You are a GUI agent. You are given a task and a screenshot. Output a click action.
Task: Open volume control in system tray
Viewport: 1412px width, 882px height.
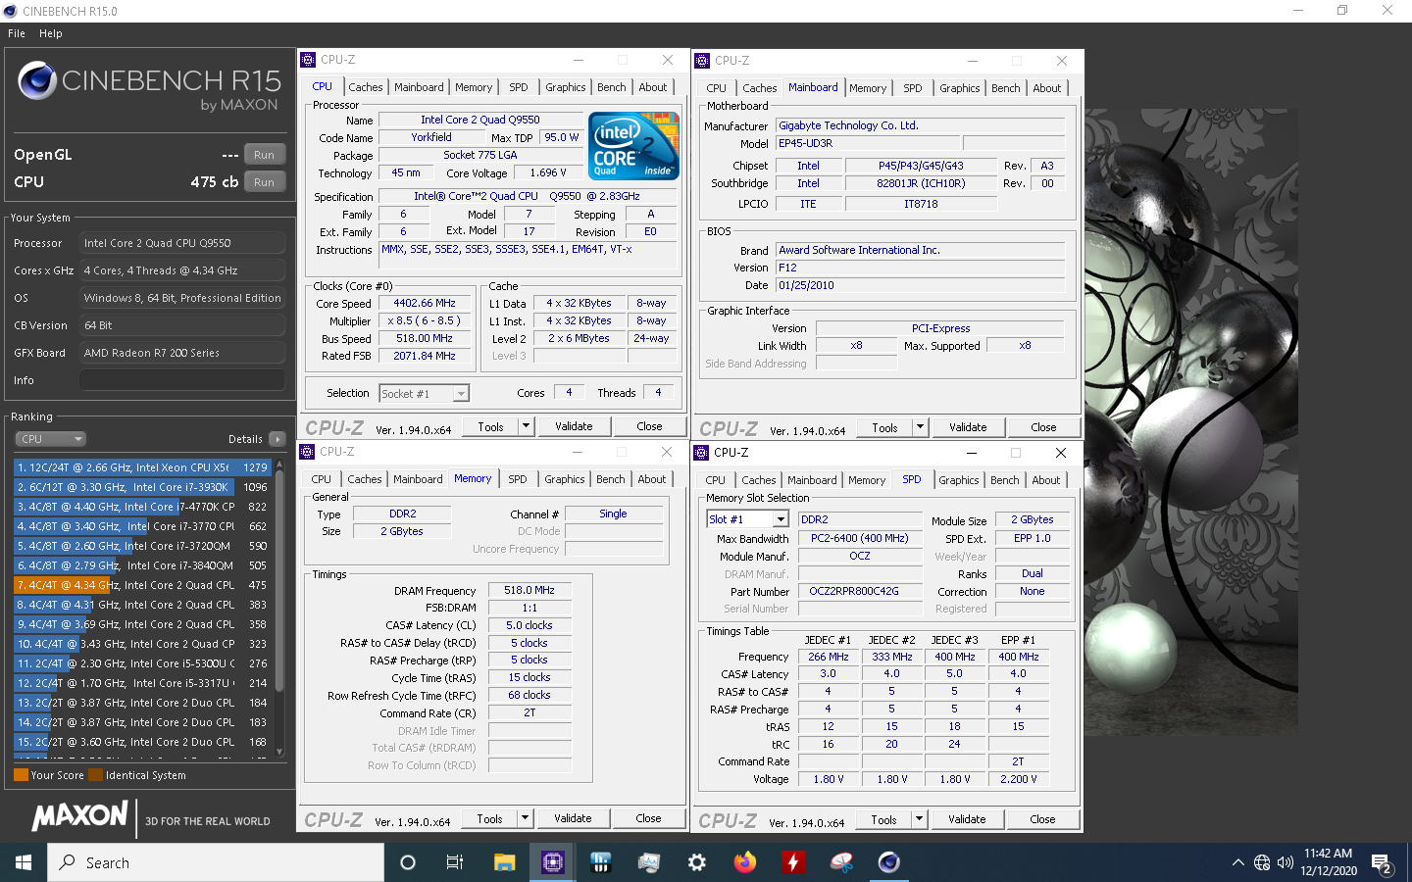[1286, 862]
